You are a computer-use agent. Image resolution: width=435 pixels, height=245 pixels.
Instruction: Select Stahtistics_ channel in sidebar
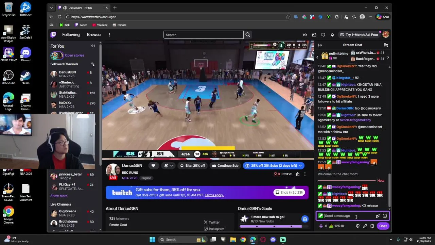73,95
